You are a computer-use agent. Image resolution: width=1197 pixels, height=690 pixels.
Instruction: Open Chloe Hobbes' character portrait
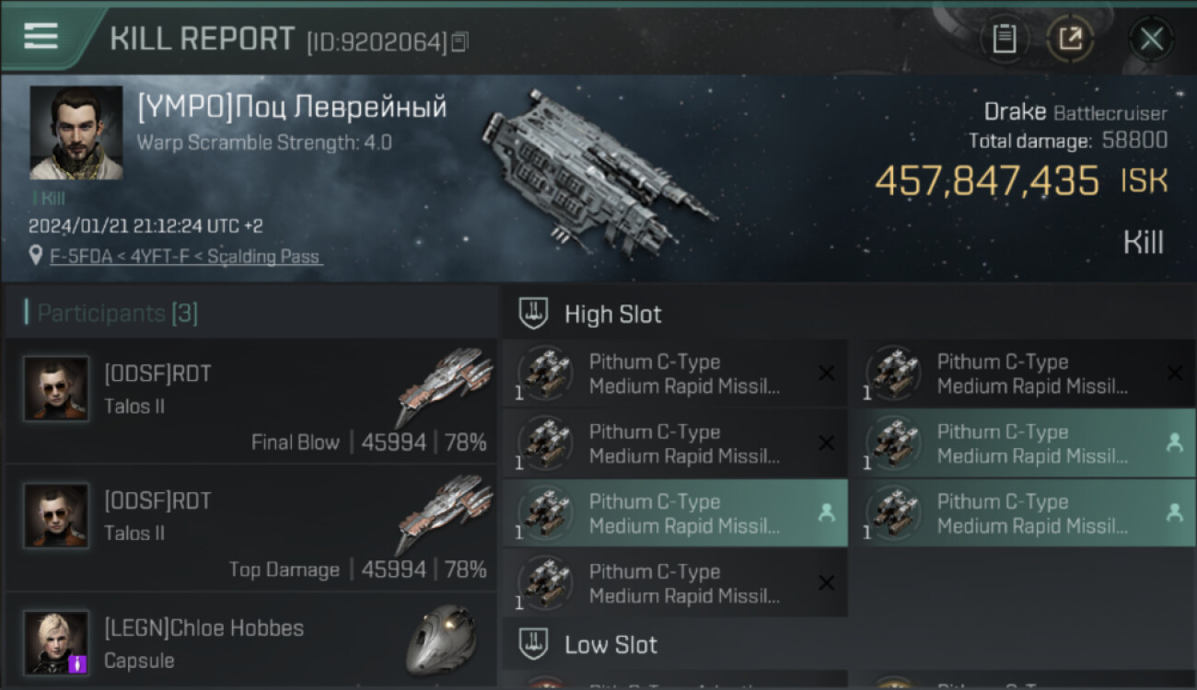coord(56,642)
